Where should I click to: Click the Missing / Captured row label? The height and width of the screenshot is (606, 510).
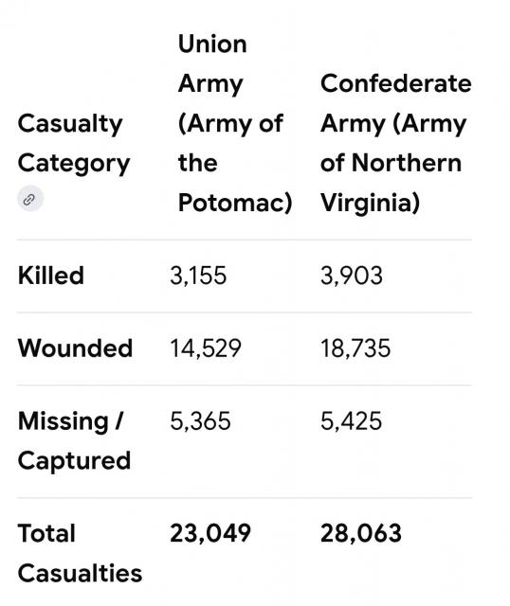[74, 440]
